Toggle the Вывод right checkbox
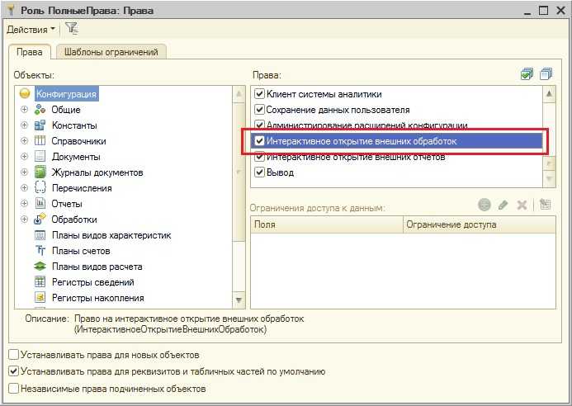Viewport: 572px width, 406px height. [x=259, y=172]
